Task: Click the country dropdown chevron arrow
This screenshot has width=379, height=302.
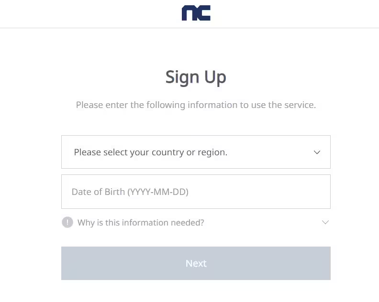Action: [317, 152]
